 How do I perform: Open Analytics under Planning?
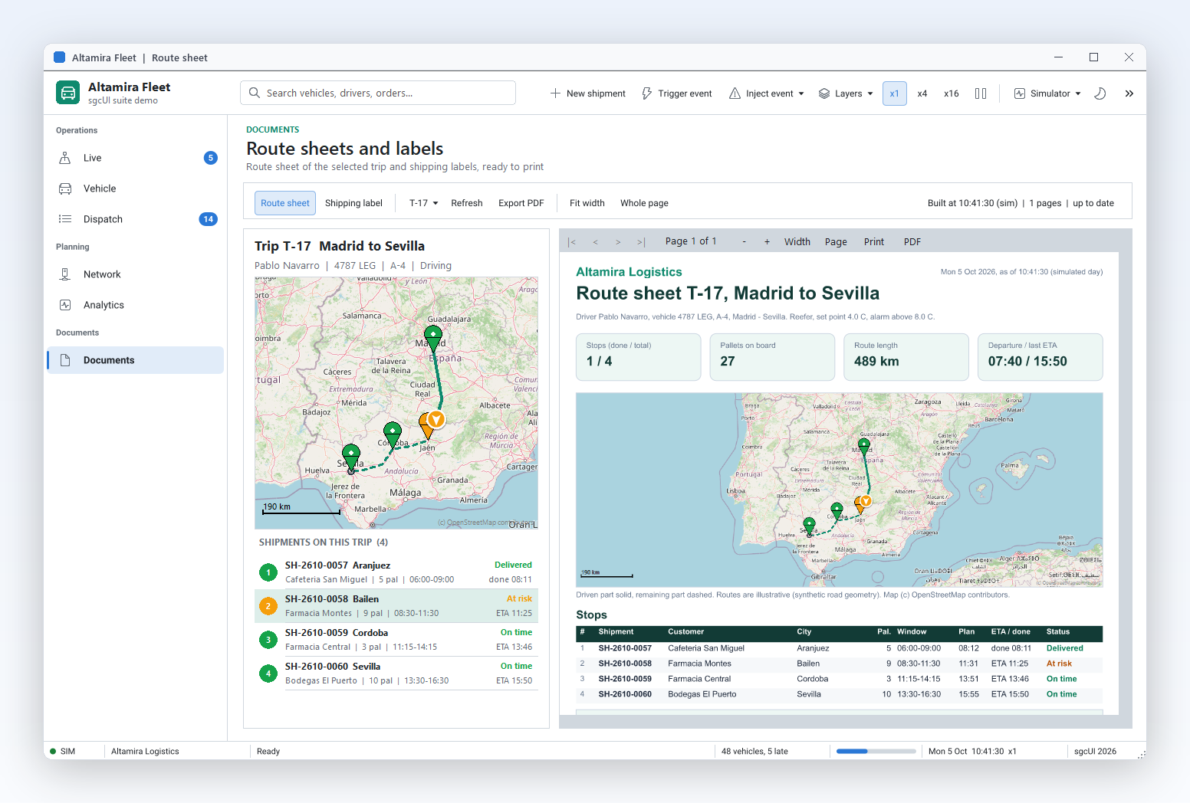click(136, 305)
